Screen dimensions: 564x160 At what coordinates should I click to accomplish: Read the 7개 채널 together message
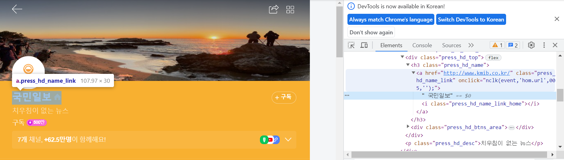[62, 140]
